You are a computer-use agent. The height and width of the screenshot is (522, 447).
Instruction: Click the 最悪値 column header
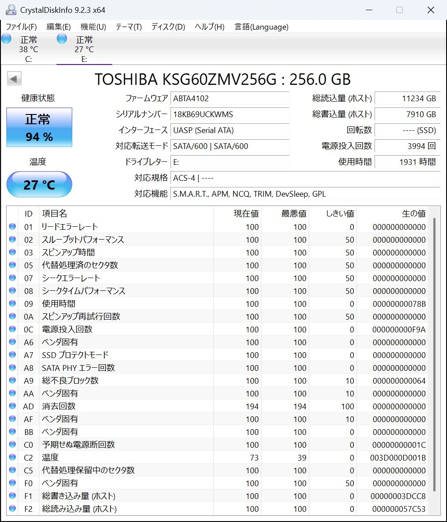(x=285, y=213)
